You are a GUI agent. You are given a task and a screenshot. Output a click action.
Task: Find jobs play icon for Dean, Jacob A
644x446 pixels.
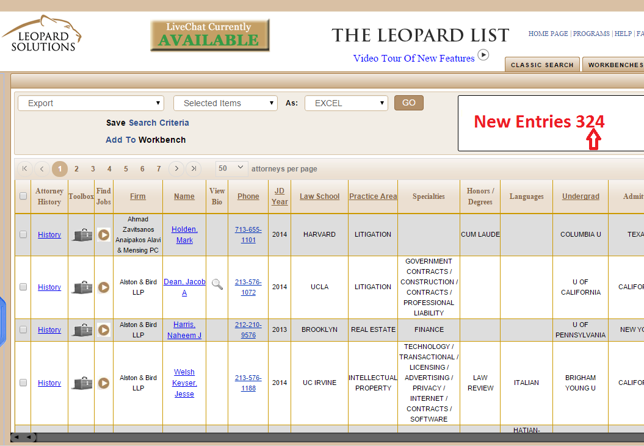104,287
